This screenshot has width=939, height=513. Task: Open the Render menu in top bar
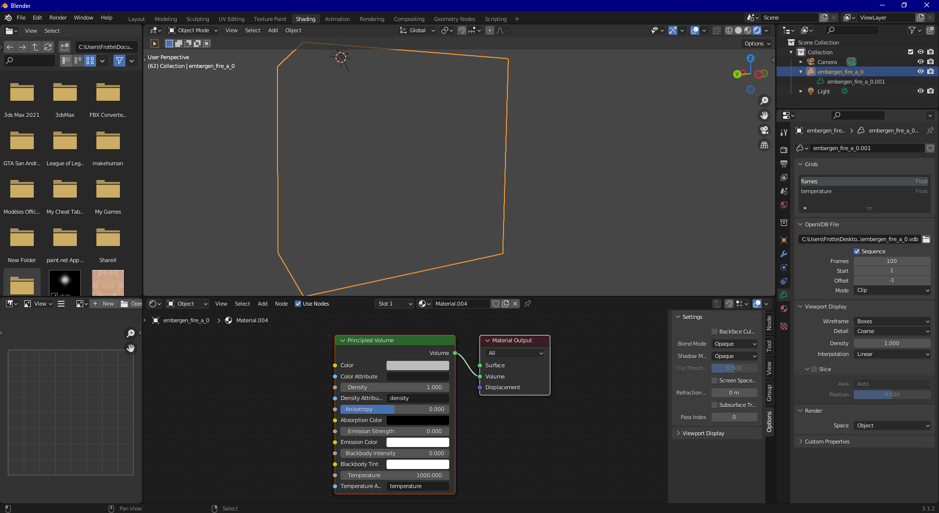tap(58, 18)
